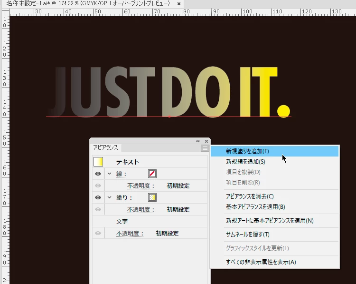Switch to the アピアランス panel tab
This screenshot has width=356, height=284.
tap(106, 147)
